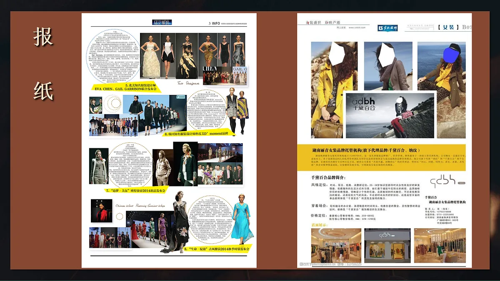Click the '价格定位:' label

[320, 216]
